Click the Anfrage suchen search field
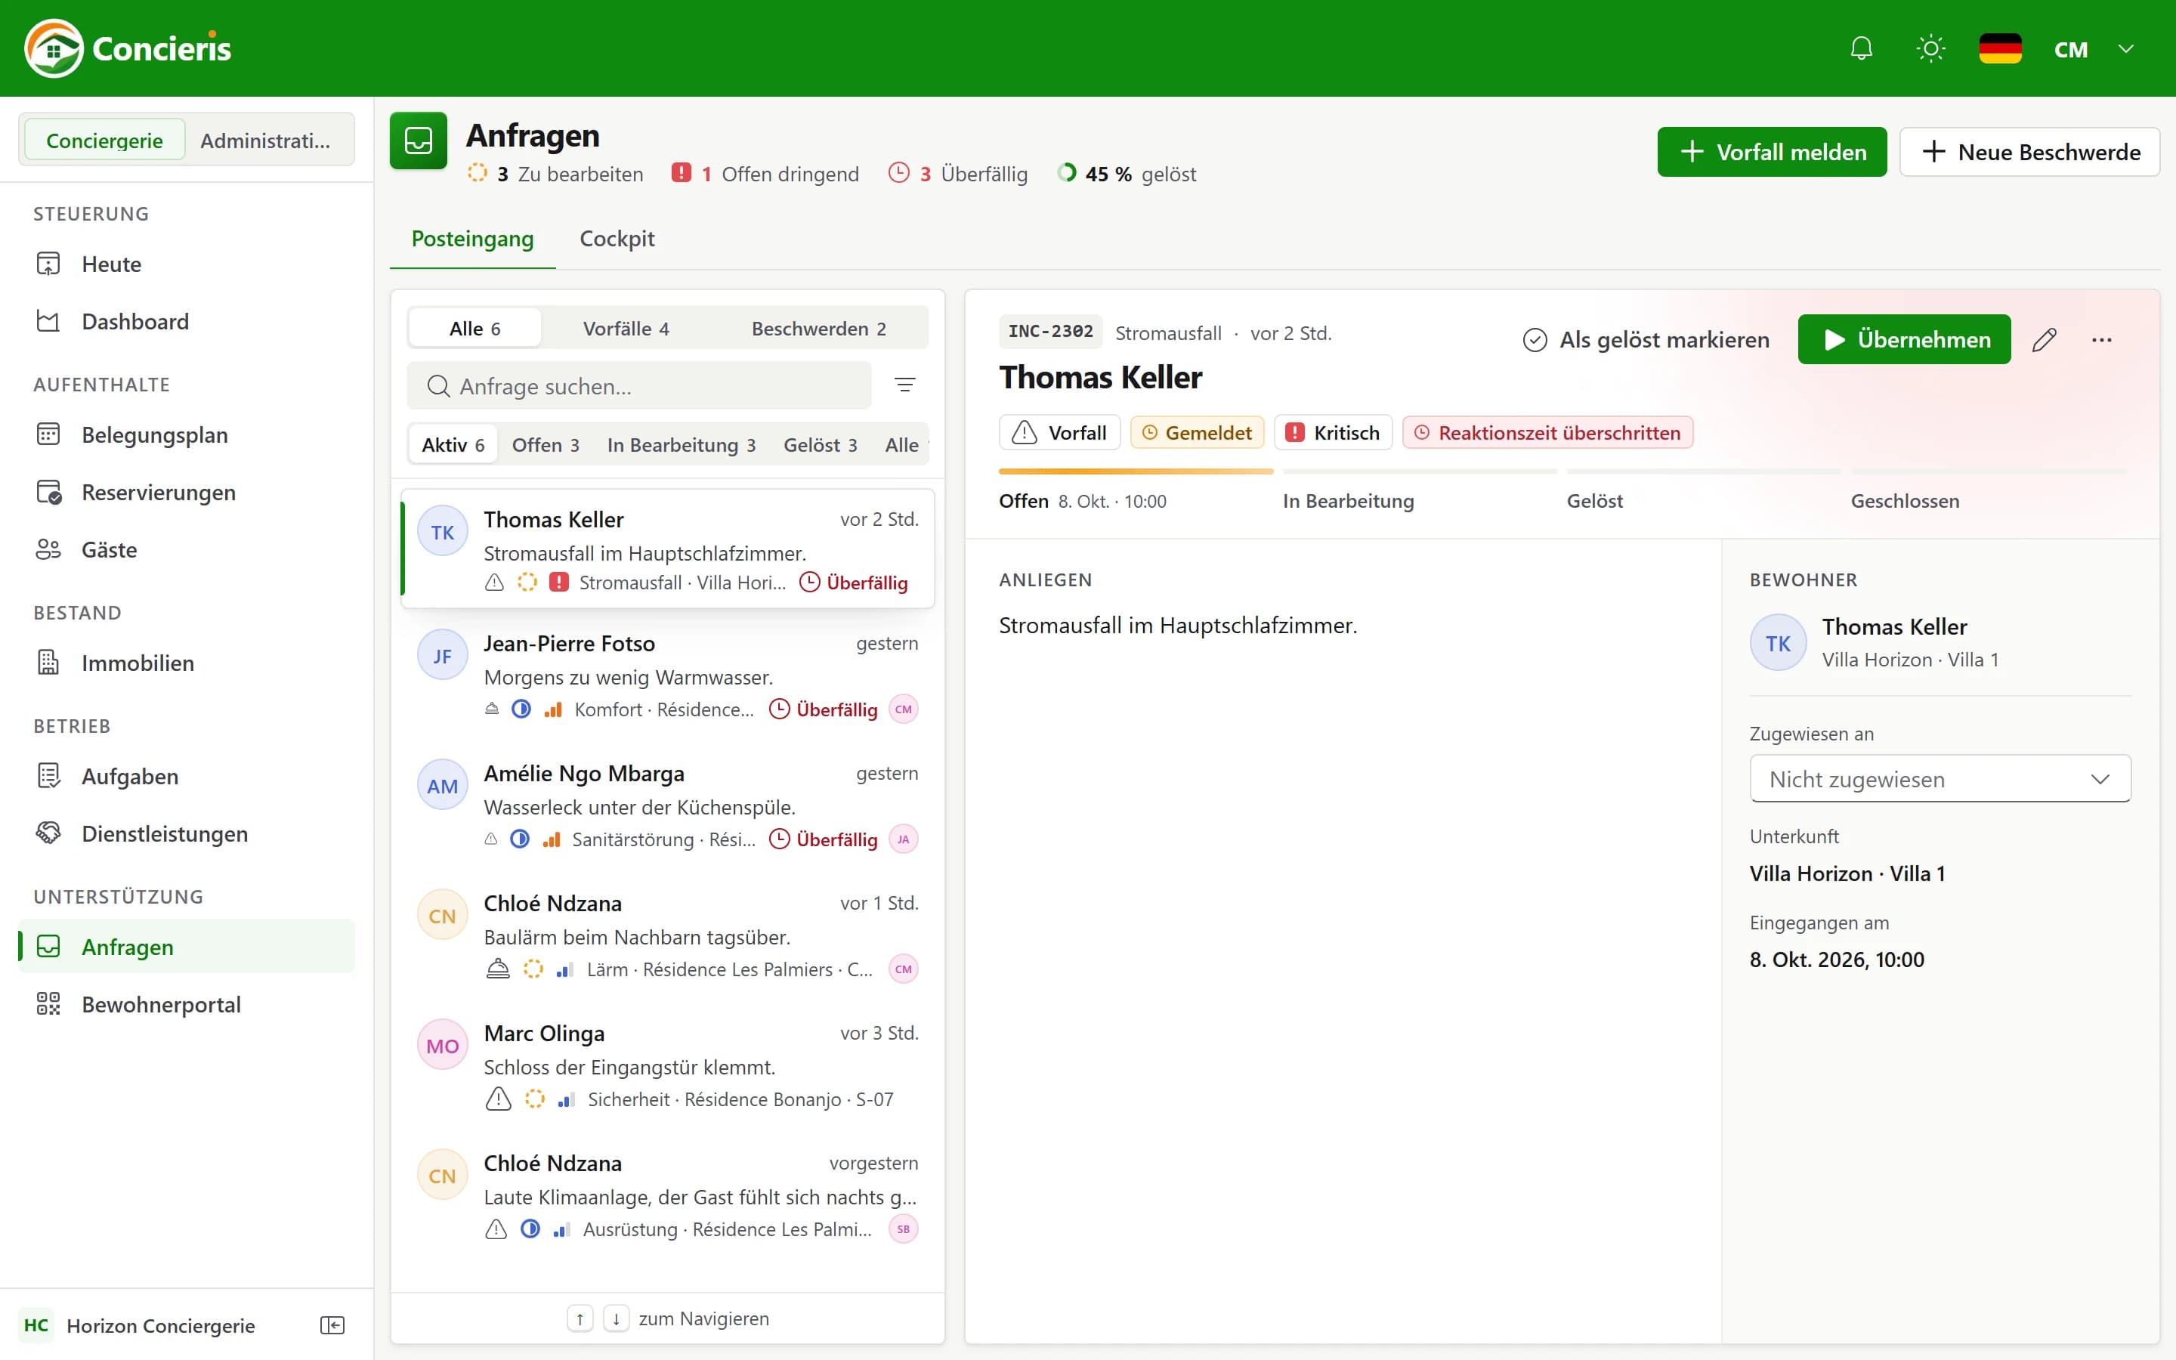 [x=638, y=386]
